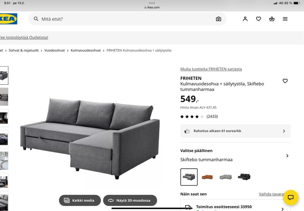Expand Toimitus osoitteeseesi 33950 delivery row

pos(235,207)
